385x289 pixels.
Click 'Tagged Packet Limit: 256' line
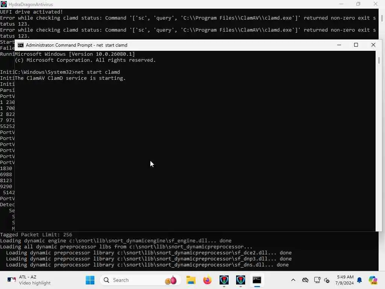click(36, 235)
